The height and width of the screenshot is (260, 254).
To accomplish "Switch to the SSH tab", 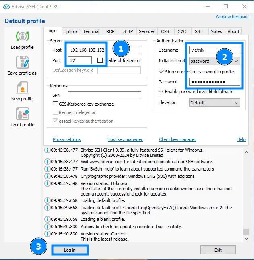I will point(199,31).
